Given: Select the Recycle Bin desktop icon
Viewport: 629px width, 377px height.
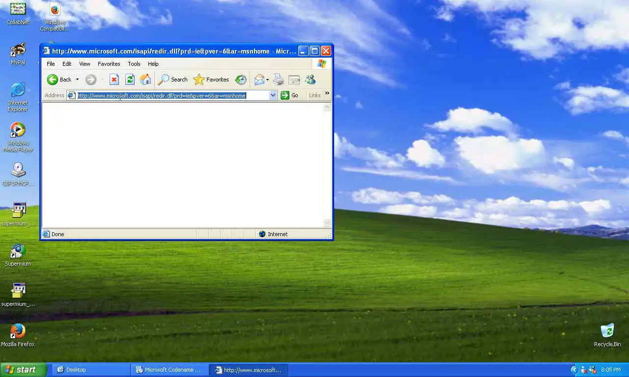Looking at the screenshot, I should (607, 336).
